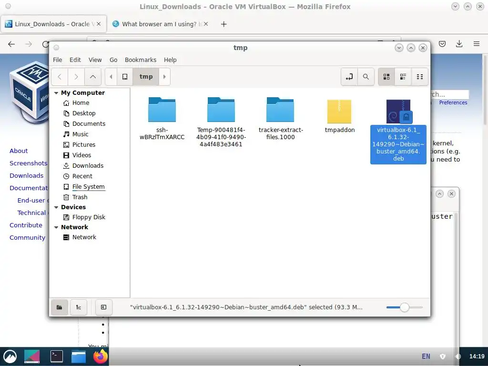Open Trash in sidebar
This screenshot has width=488, height=366.
[x=80, y=197]
